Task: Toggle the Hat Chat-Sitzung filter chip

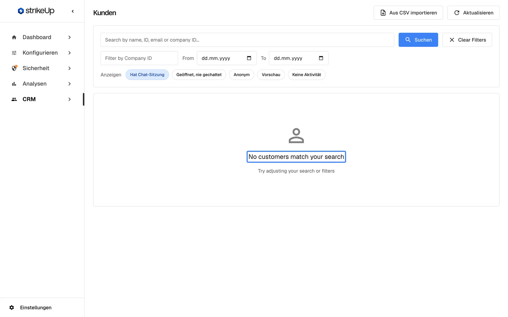Action: [x=147, y=75]
